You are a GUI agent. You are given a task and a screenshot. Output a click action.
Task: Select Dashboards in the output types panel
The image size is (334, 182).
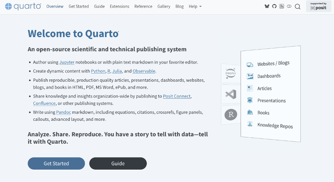point(269,76)
